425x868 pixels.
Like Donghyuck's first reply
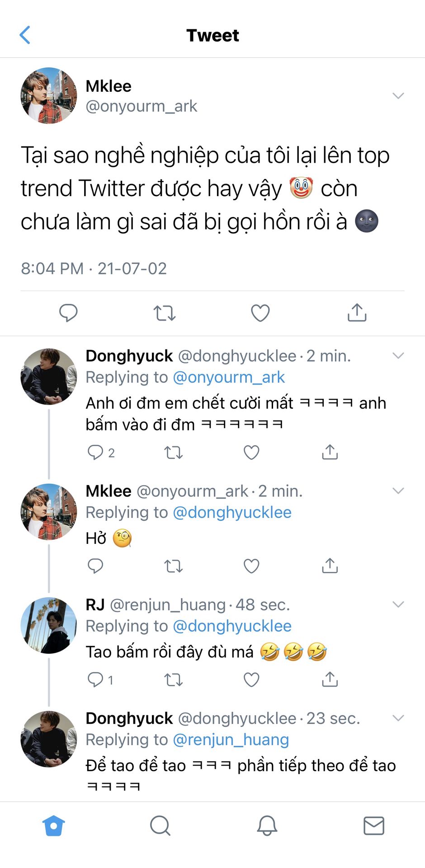251,452
